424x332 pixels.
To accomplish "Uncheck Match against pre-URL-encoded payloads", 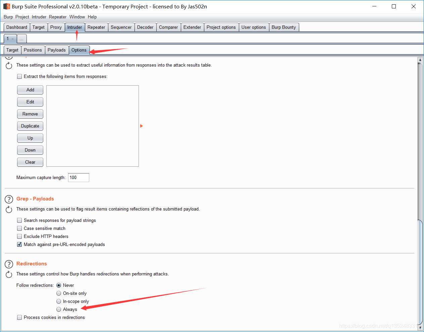I will (x=19, y=244).
